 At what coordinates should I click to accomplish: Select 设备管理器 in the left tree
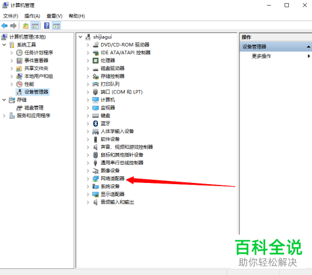click(x=36, y=92)
